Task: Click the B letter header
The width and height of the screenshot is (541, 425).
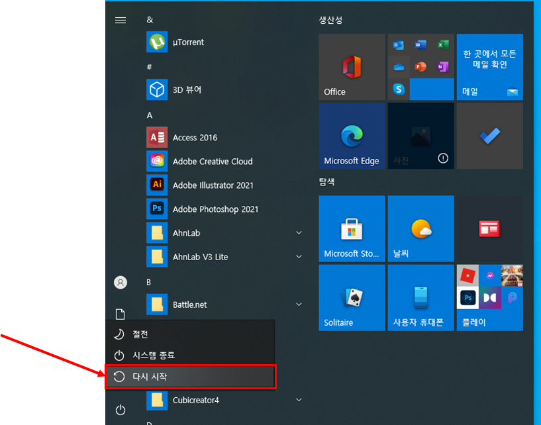Action: [x=149, y=282]
